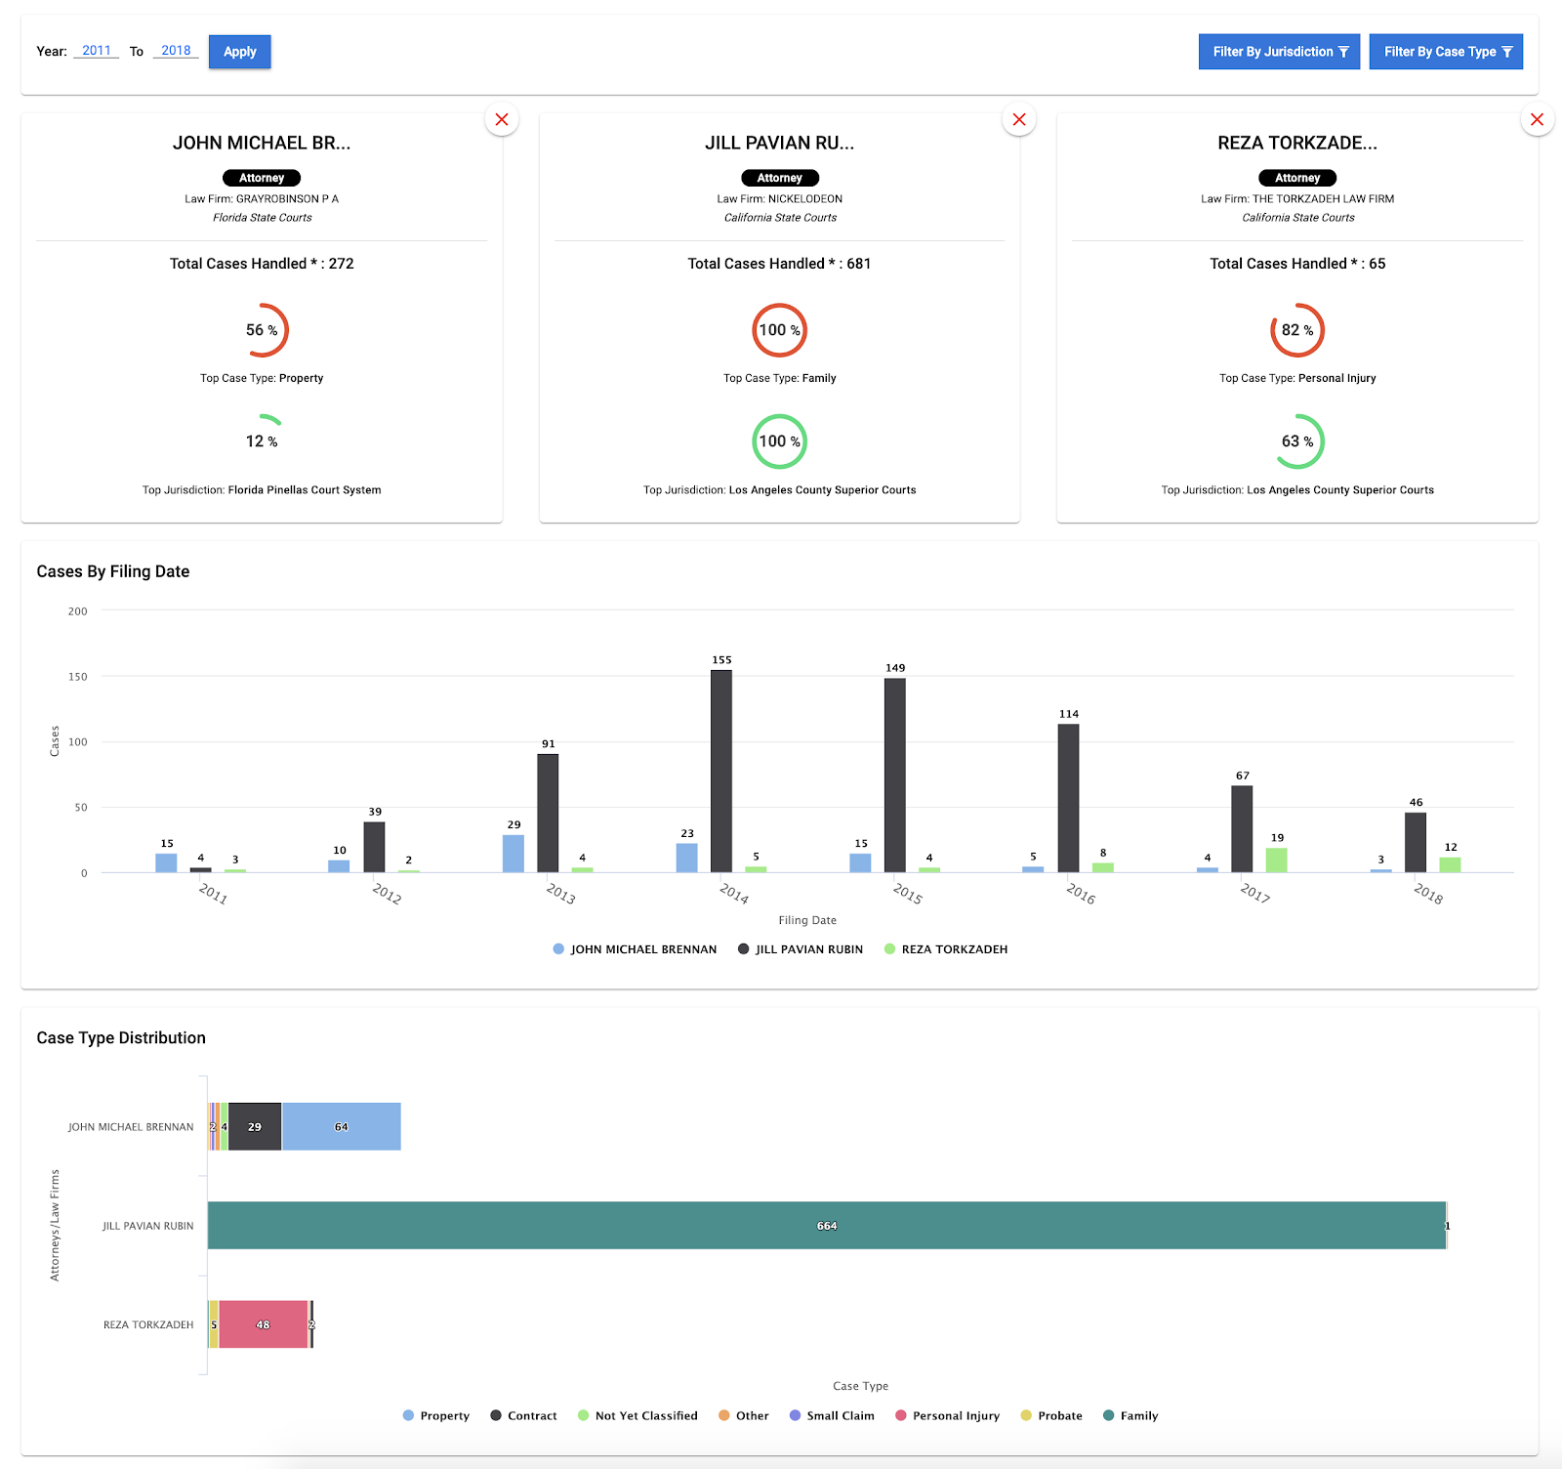The width and height of the screenshot is (1562, 1469).
Task: Click the 56% Property case type donut
Action: click(262, 330)
